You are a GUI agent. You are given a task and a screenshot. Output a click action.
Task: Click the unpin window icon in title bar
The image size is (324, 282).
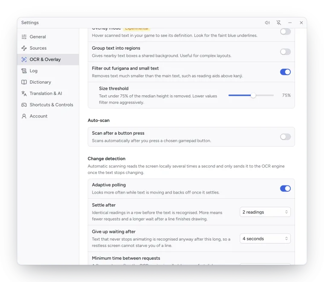279,23
